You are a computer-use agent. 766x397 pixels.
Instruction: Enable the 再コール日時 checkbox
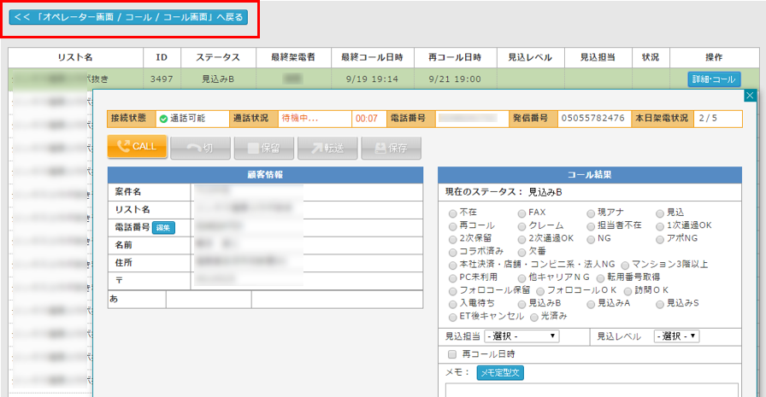[452, 353]
